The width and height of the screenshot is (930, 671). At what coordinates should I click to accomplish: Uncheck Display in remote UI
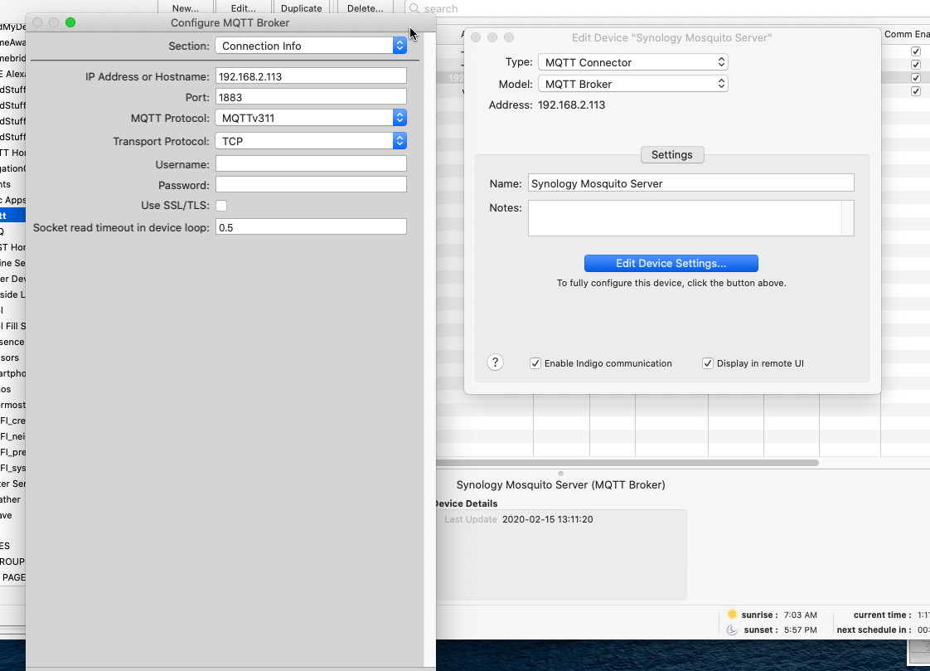[708, 363]
